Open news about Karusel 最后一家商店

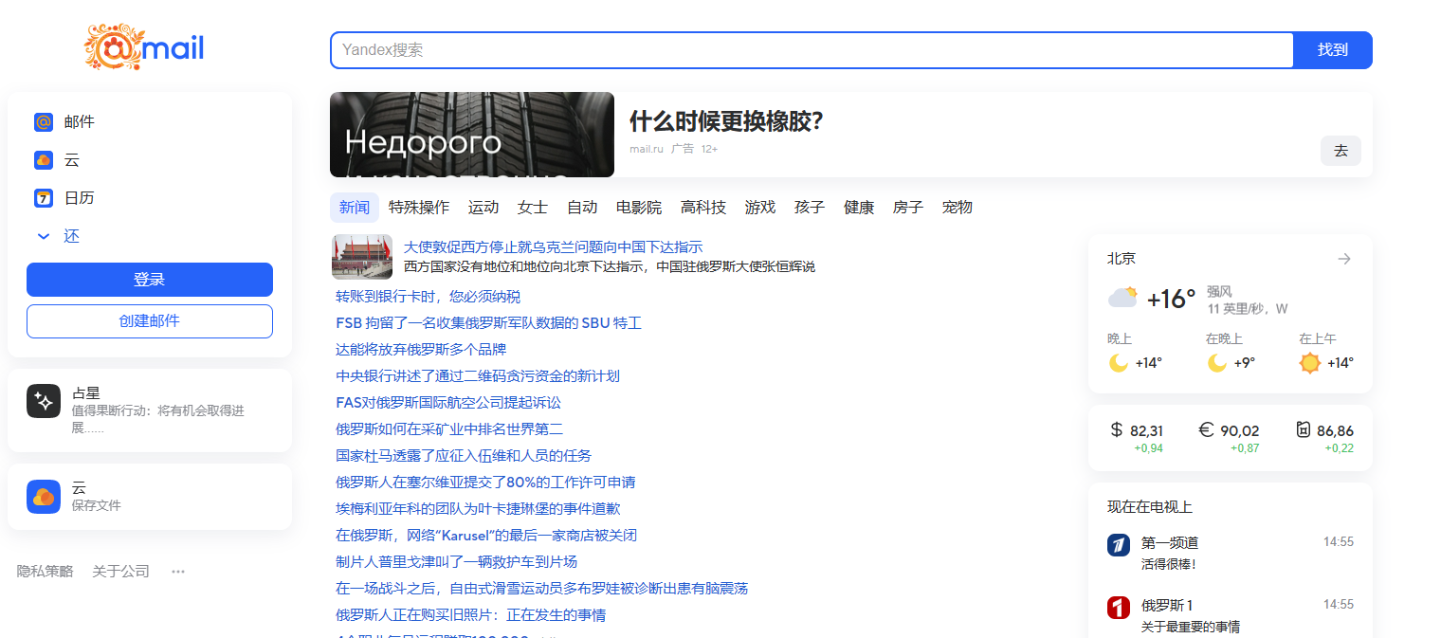tap(486, 536)
